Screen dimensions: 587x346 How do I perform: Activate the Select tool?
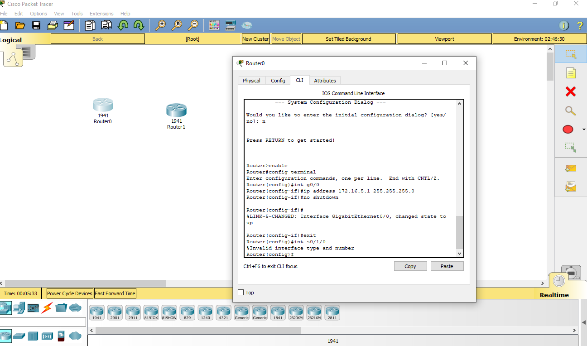[x=571, y=54]
